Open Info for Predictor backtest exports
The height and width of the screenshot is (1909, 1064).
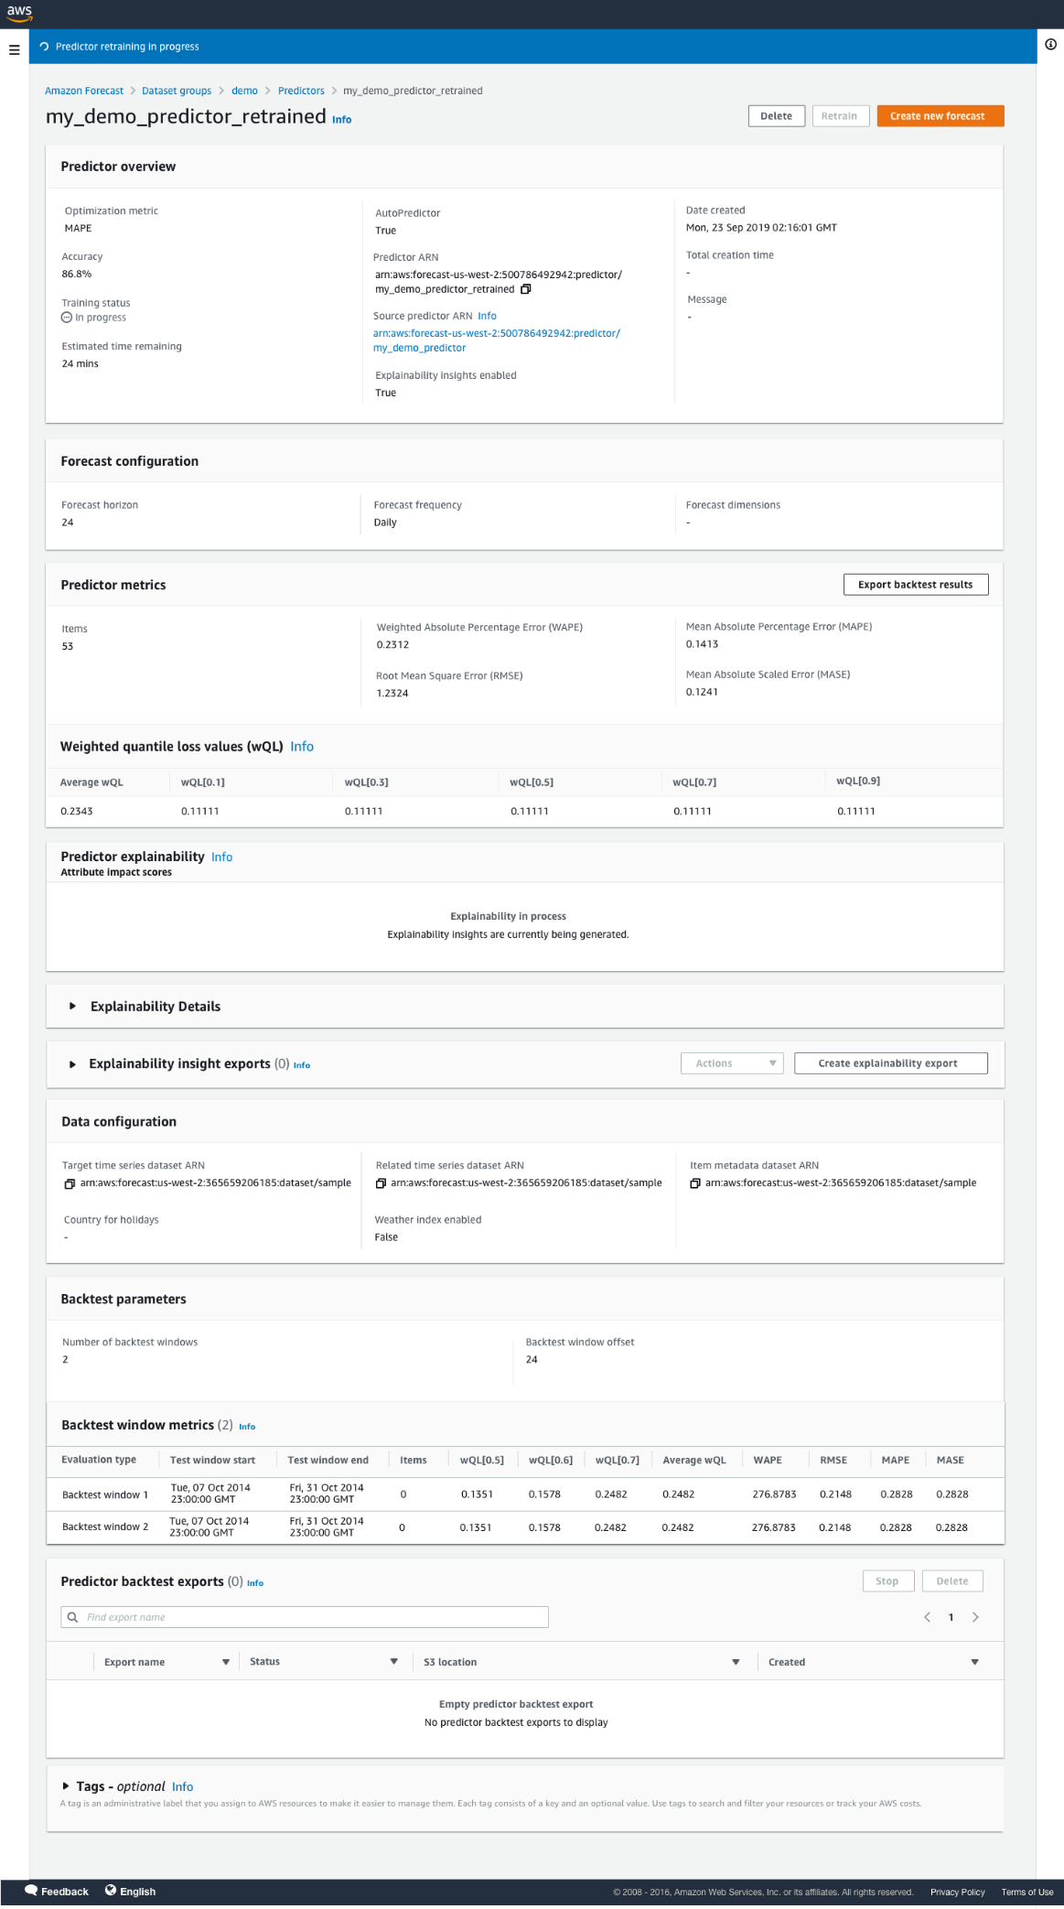(255, 1583)
